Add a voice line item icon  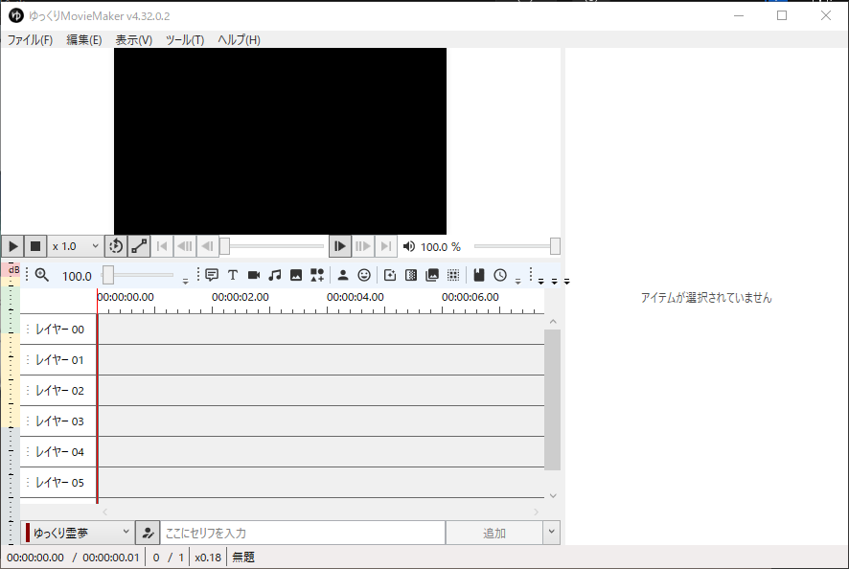(212, 275)
